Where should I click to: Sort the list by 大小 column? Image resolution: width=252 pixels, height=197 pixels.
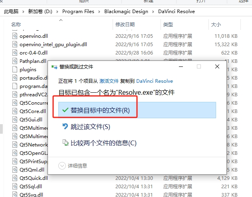(x=216, y=25)
